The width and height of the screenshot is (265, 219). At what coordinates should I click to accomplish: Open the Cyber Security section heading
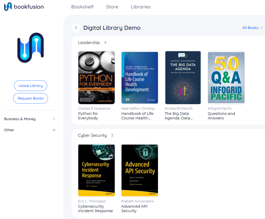point(93,135)
